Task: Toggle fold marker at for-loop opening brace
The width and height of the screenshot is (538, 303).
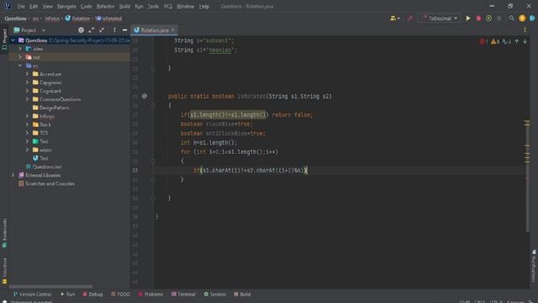Action: [153, 161]
